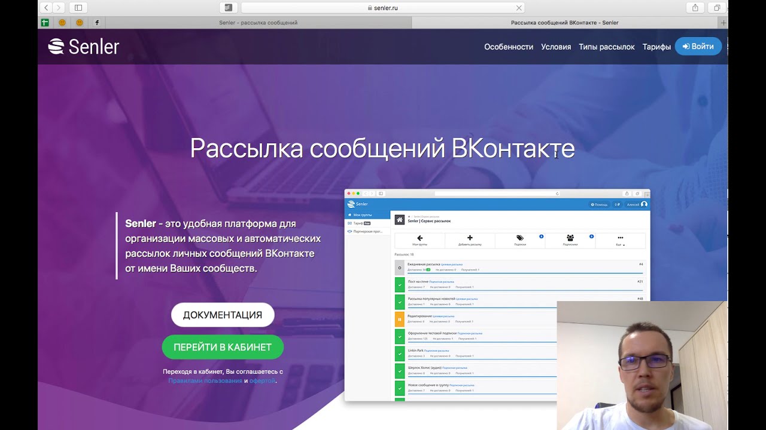766x430 pixels.
Task: Follow the 'Правилами пользования' link
Action: click(x=205, y=380)
